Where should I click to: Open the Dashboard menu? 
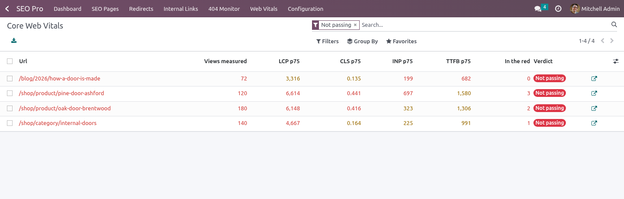pyautogui.click(x=68, y=9)
